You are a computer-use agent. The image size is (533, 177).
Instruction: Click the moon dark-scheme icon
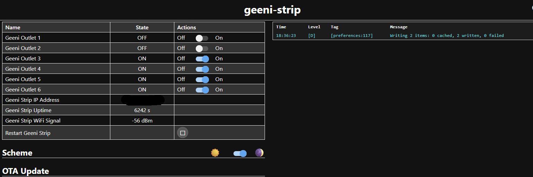pyautogui.click(x=259, y=153)
